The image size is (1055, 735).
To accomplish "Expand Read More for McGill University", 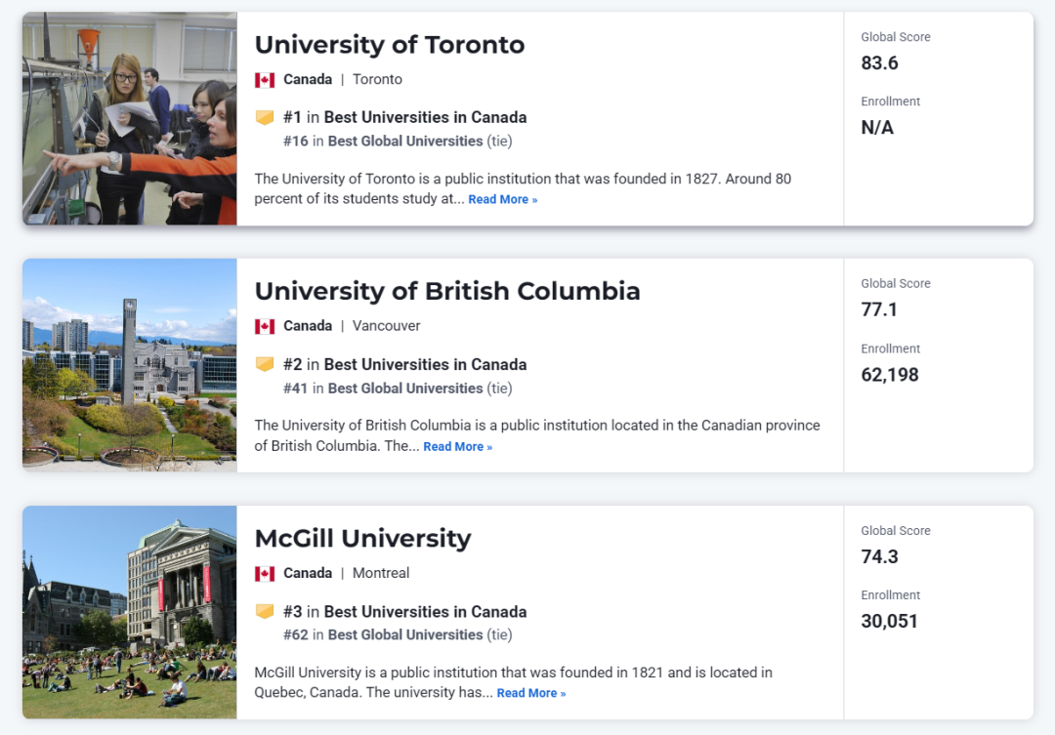I will click(530, 694).
